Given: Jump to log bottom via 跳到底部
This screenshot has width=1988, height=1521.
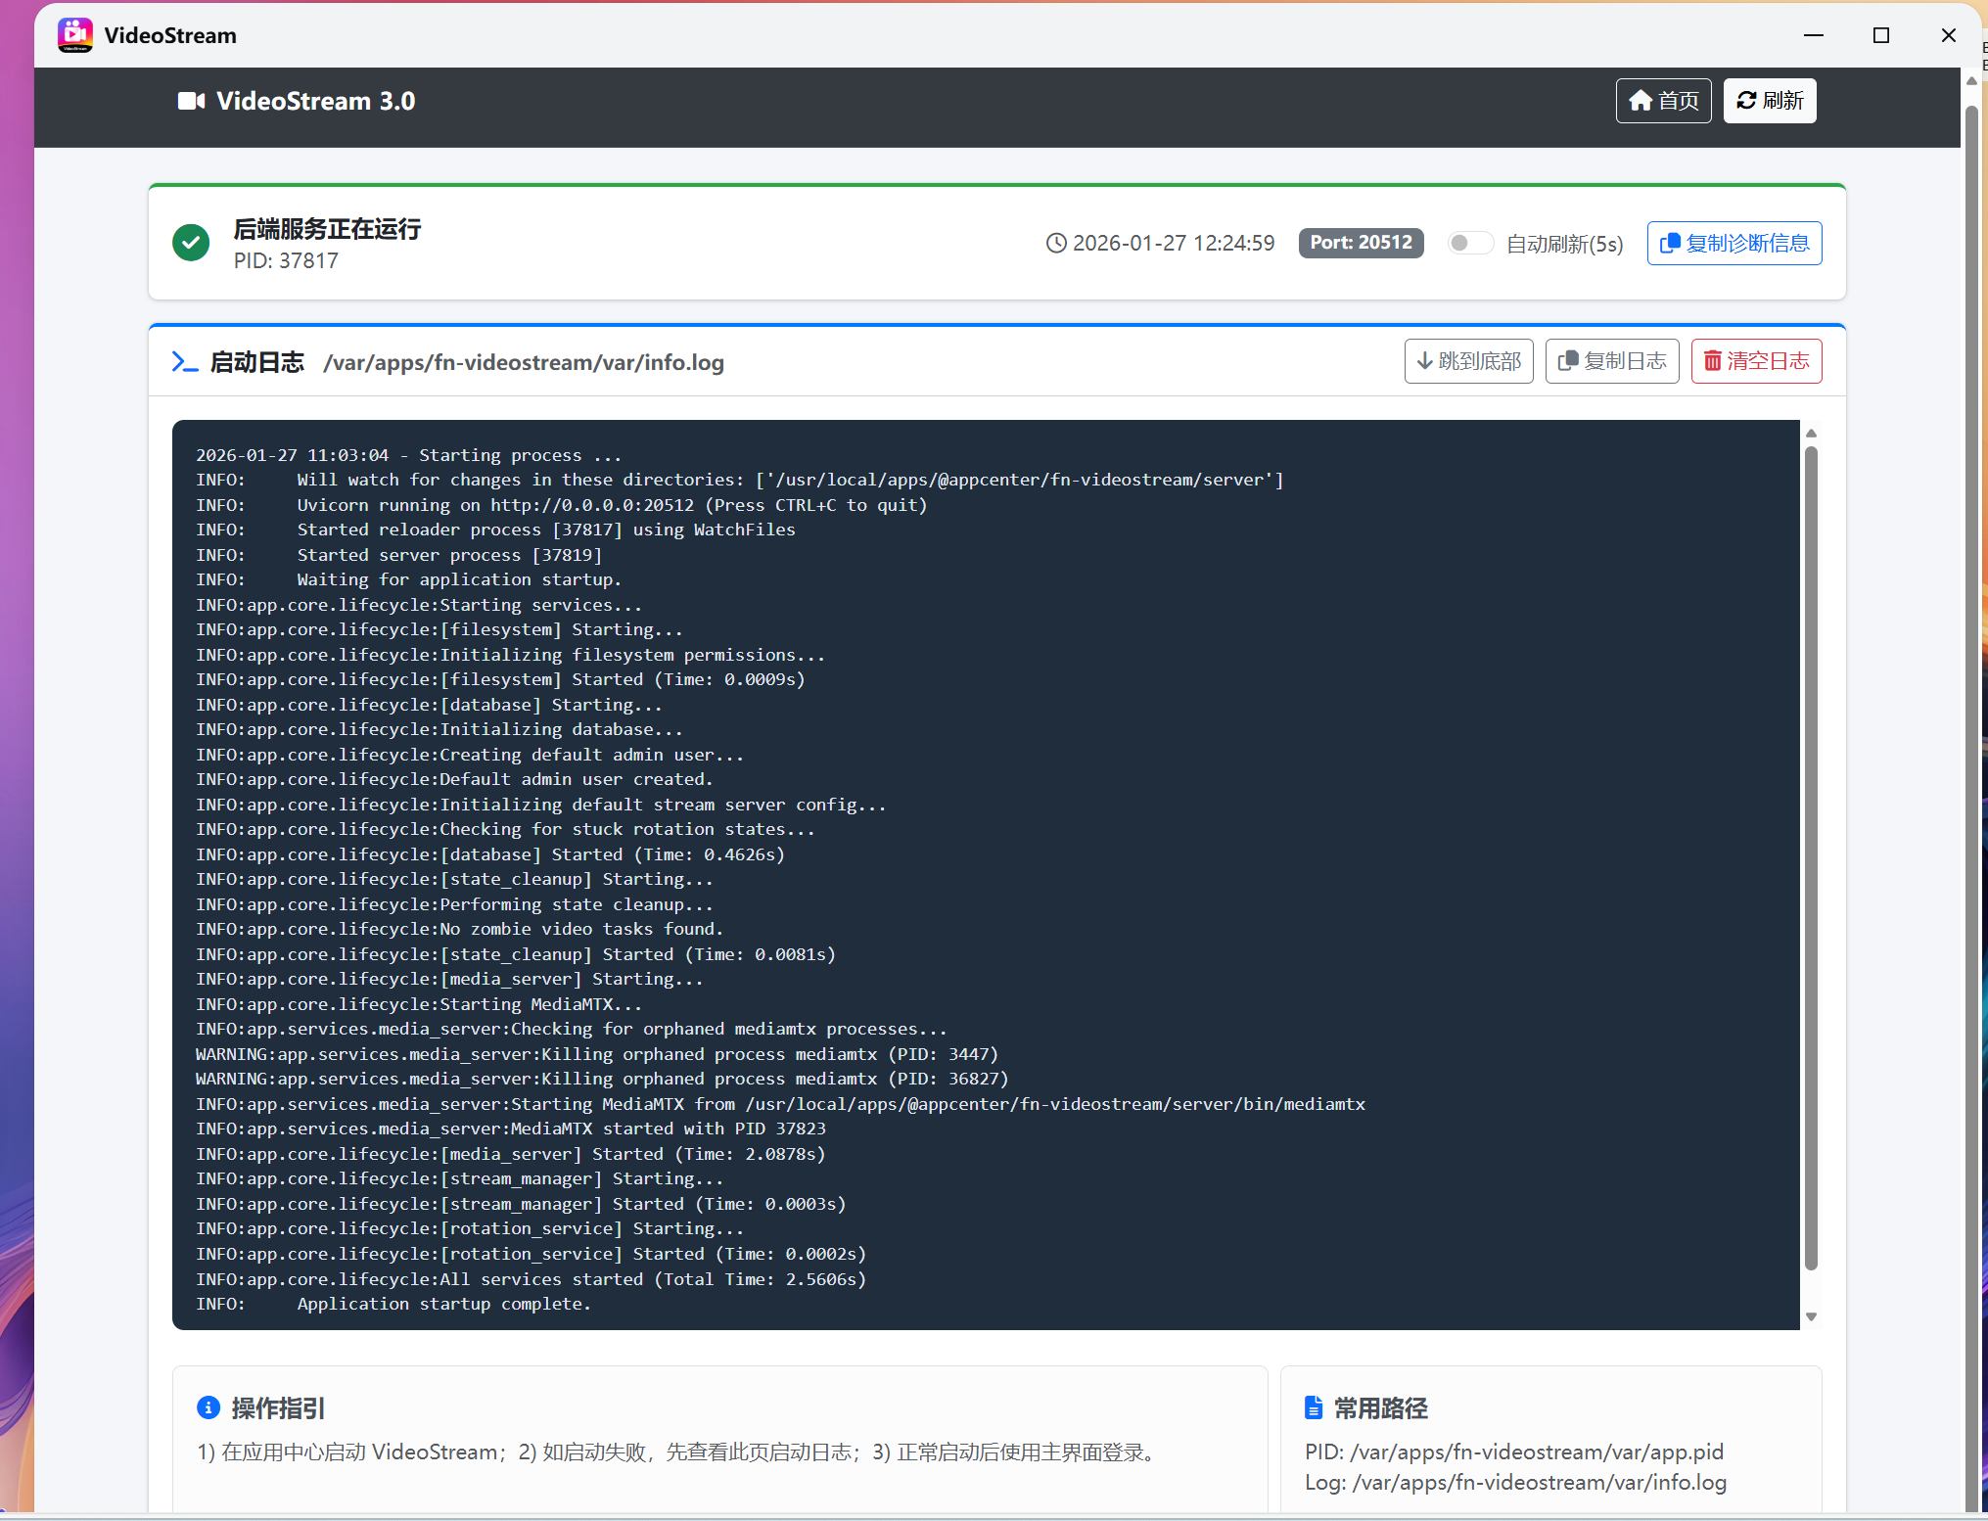Looking at the screenshot, I should (x=1468, y=361).
